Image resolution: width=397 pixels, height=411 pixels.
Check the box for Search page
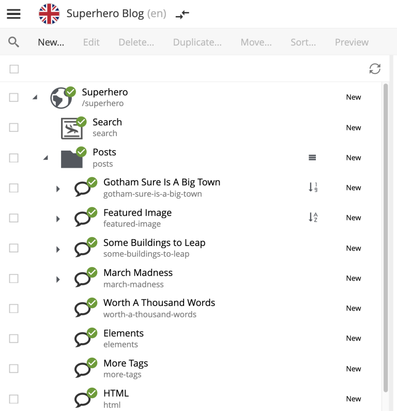point(14,127)
